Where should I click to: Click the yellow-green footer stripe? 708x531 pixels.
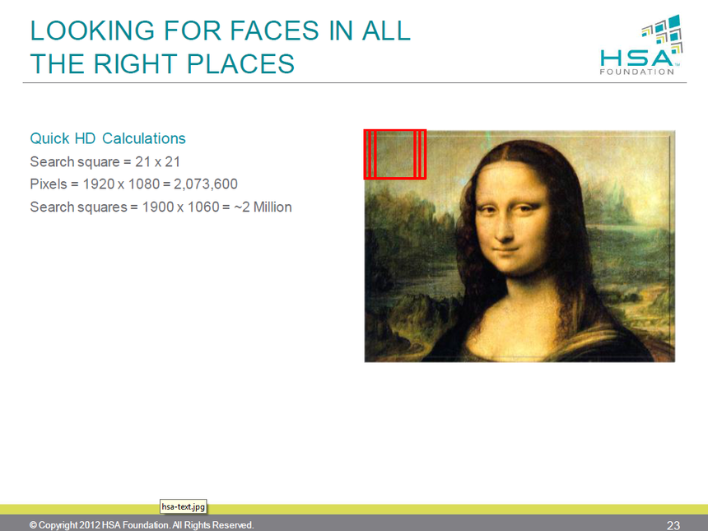(x=453, y=510)
